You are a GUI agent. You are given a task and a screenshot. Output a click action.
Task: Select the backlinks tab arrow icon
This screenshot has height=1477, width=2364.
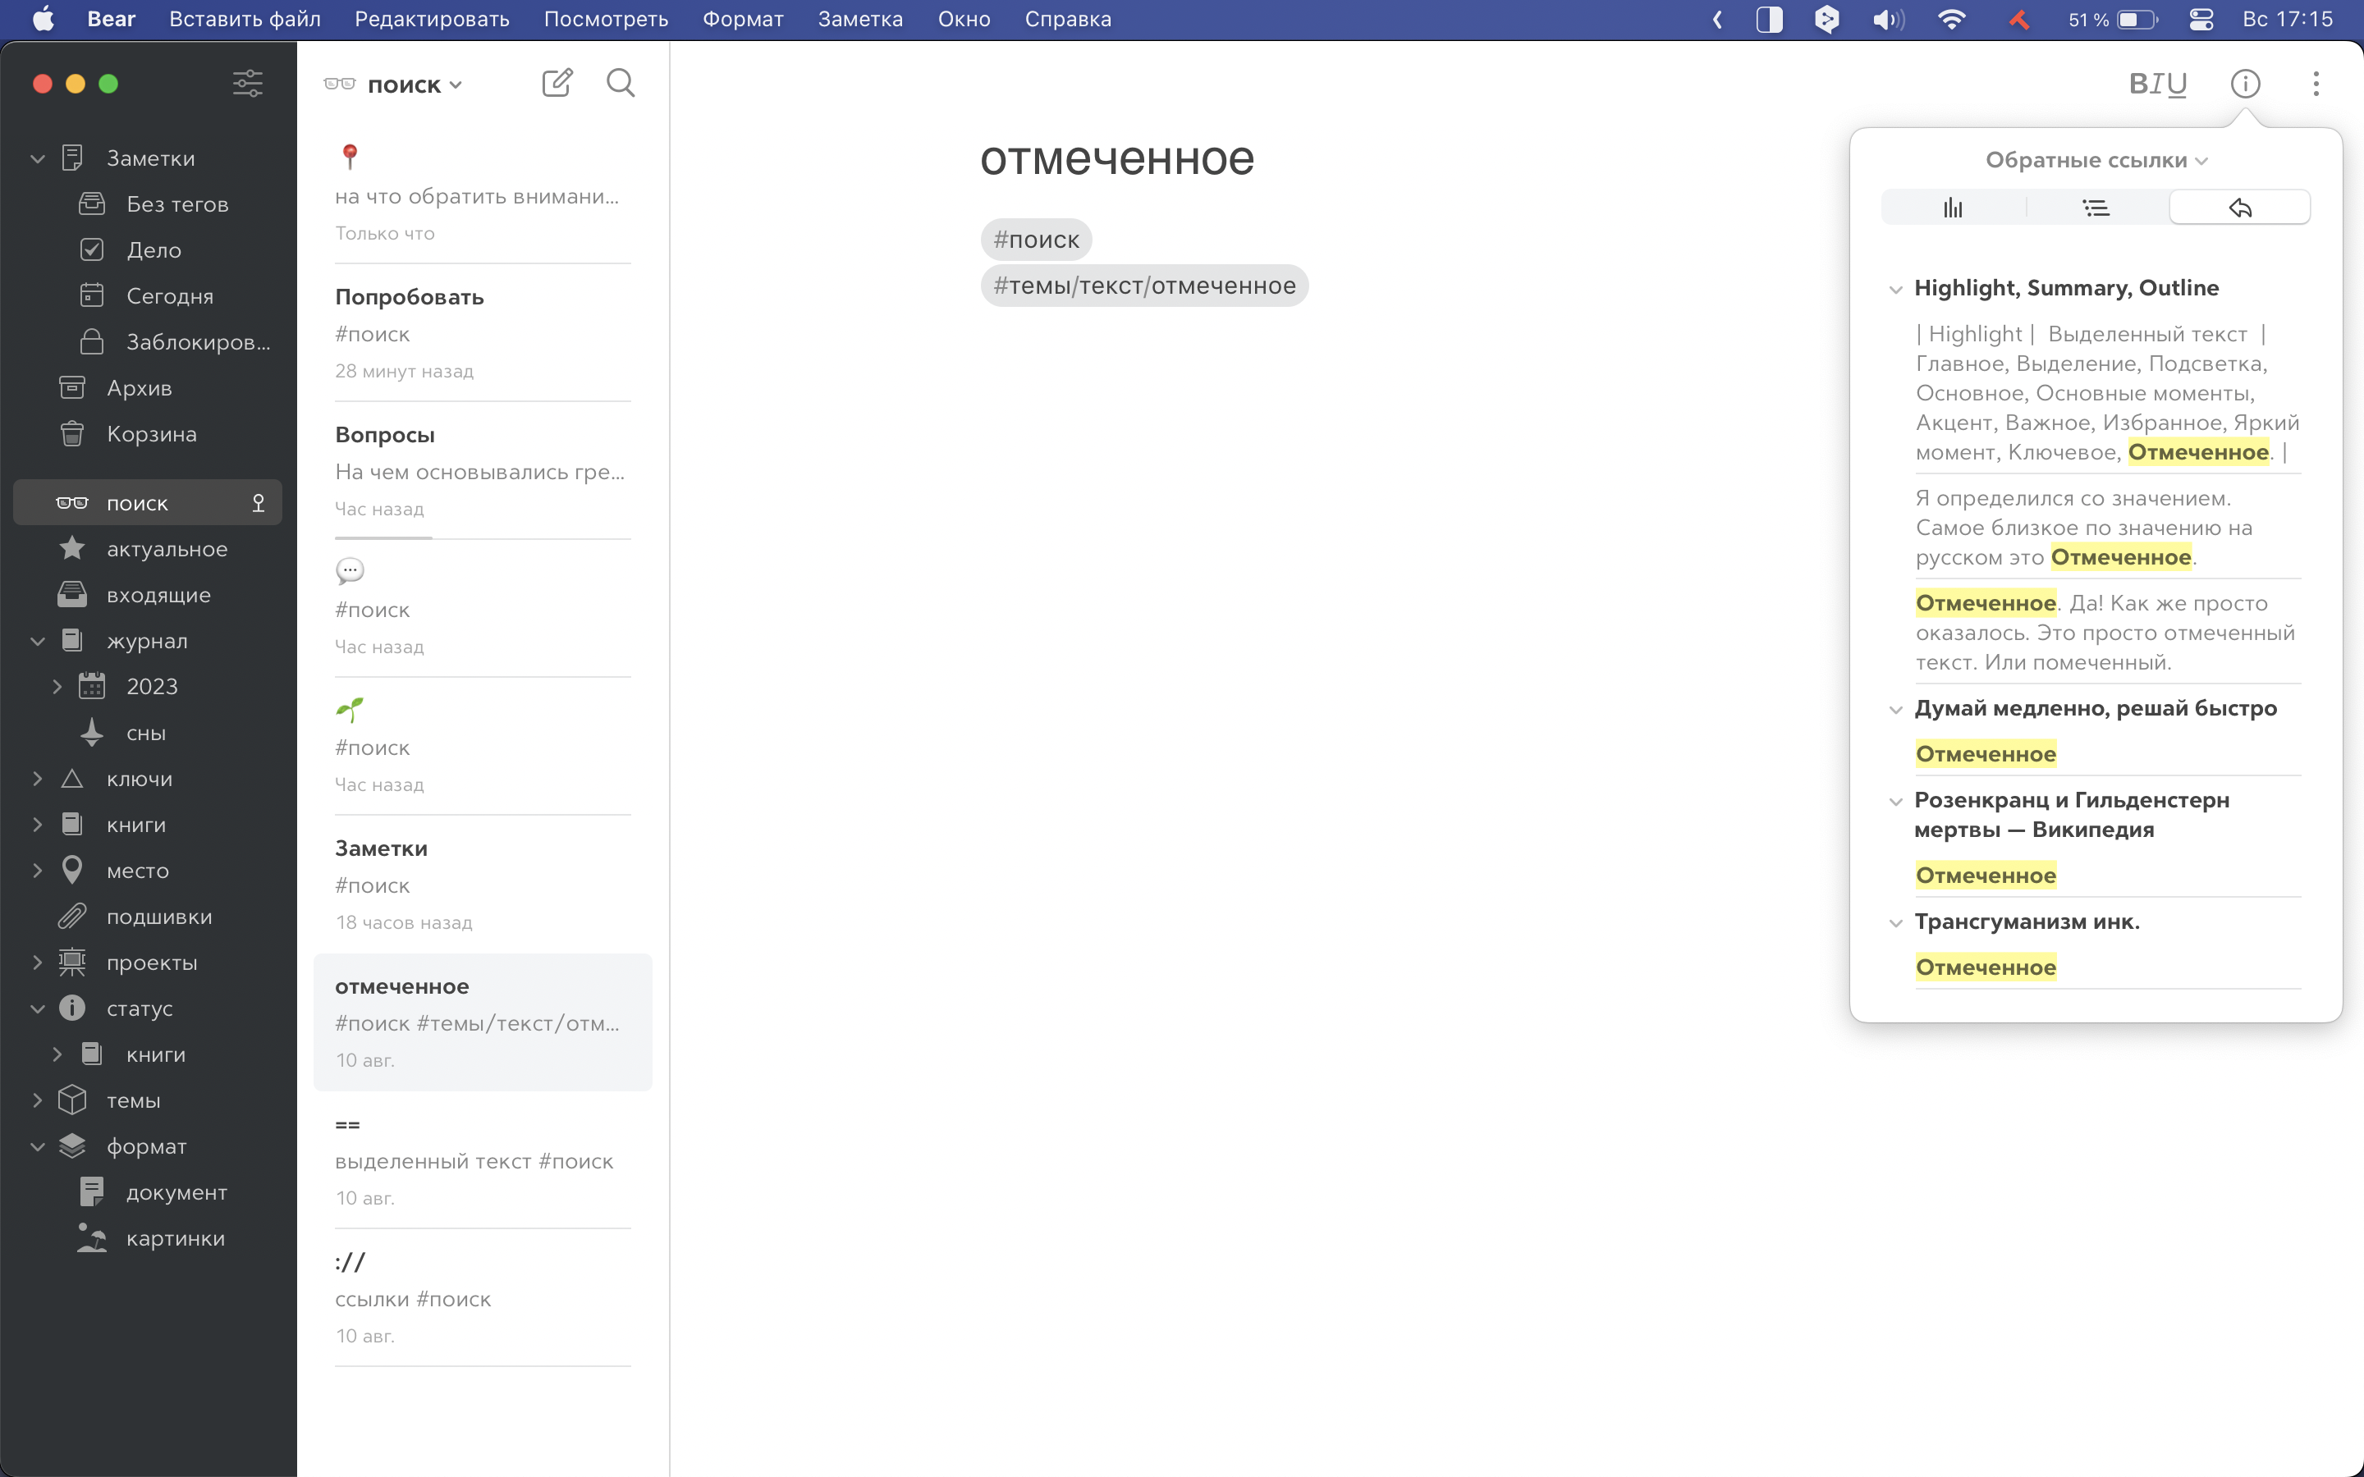coord(2240,207)
